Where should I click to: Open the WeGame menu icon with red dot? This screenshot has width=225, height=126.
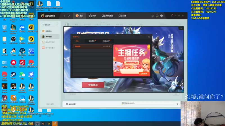tap(172, 16)
